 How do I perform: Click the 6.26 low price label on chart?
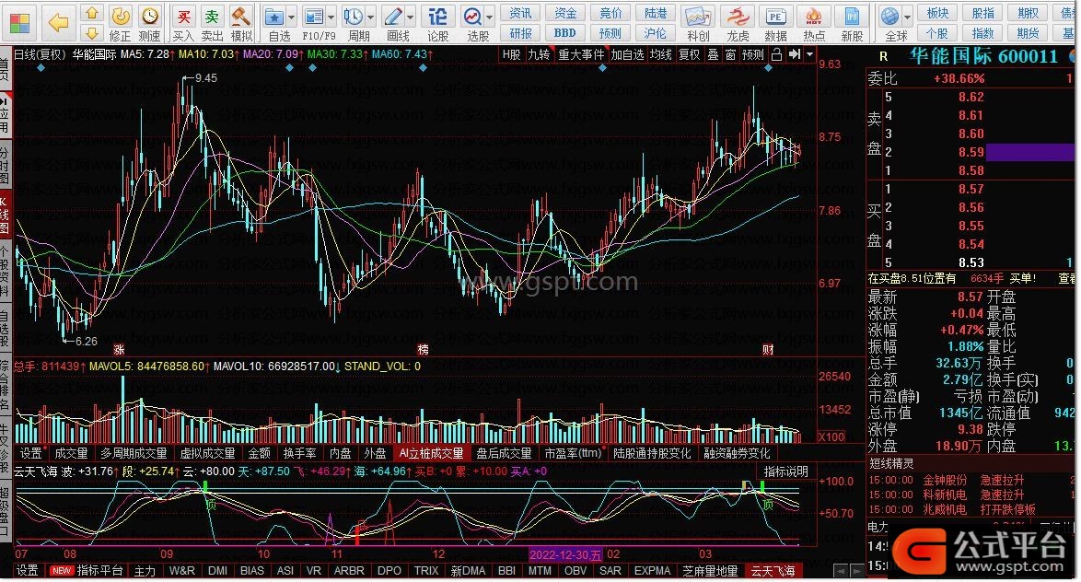[87, 342]
